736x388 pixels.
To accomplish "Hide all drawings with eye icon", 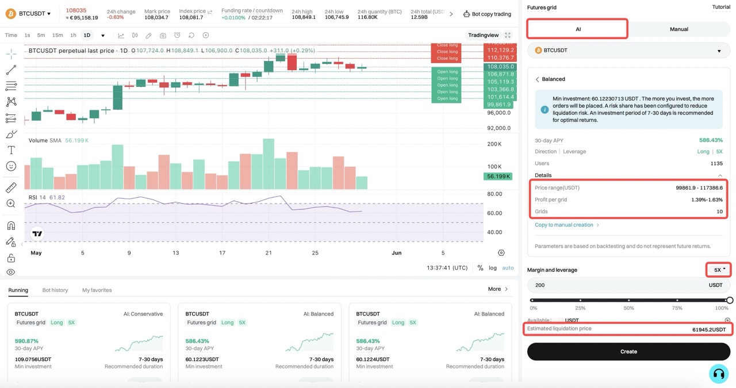I will pyautogui.click(x=11, y=272).
